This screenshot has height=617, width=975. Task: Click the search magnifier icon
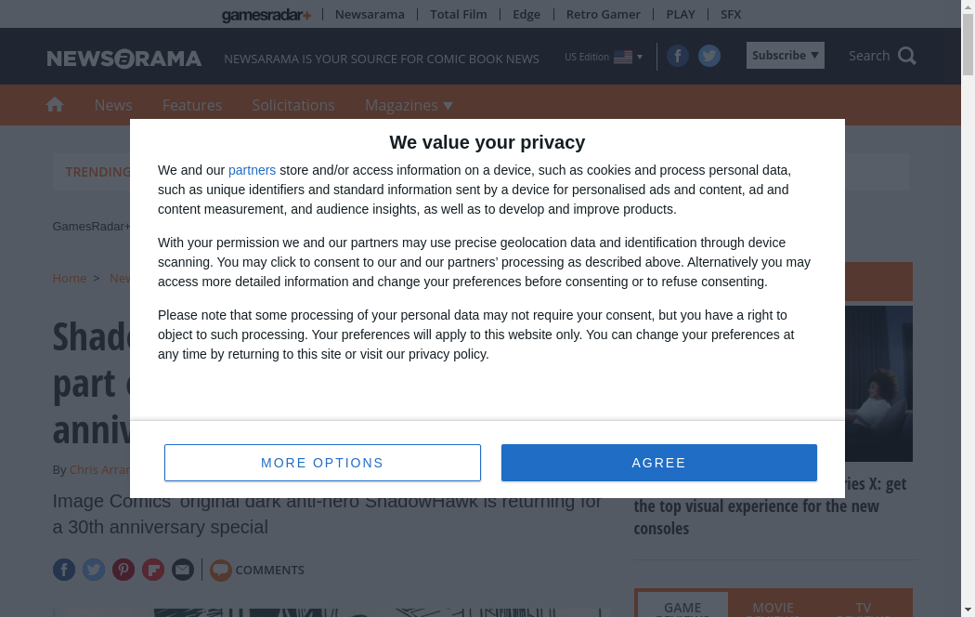(x=907, y=56)
